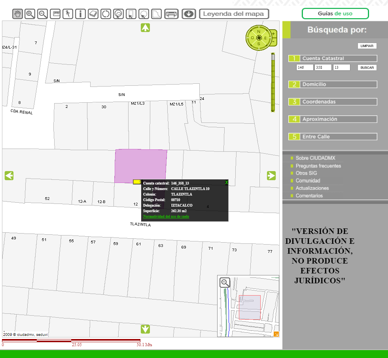Click the E direction on compass
Image resolution: width=388 pixels, height=358 pixels.
(265, 38)
